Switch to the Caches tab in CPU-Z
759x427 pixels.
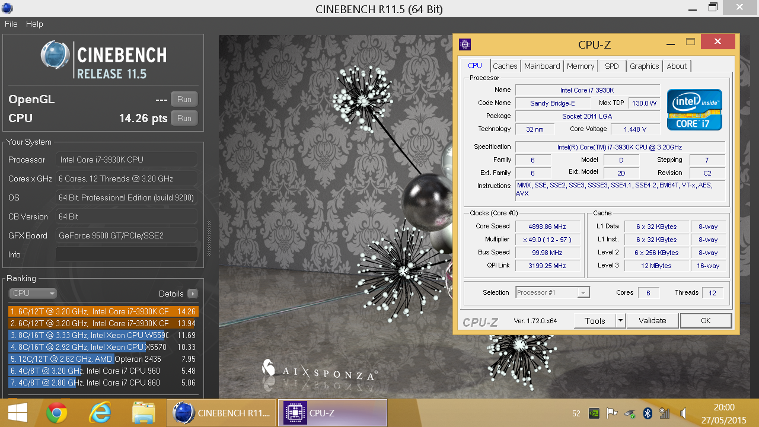(505, 66)
